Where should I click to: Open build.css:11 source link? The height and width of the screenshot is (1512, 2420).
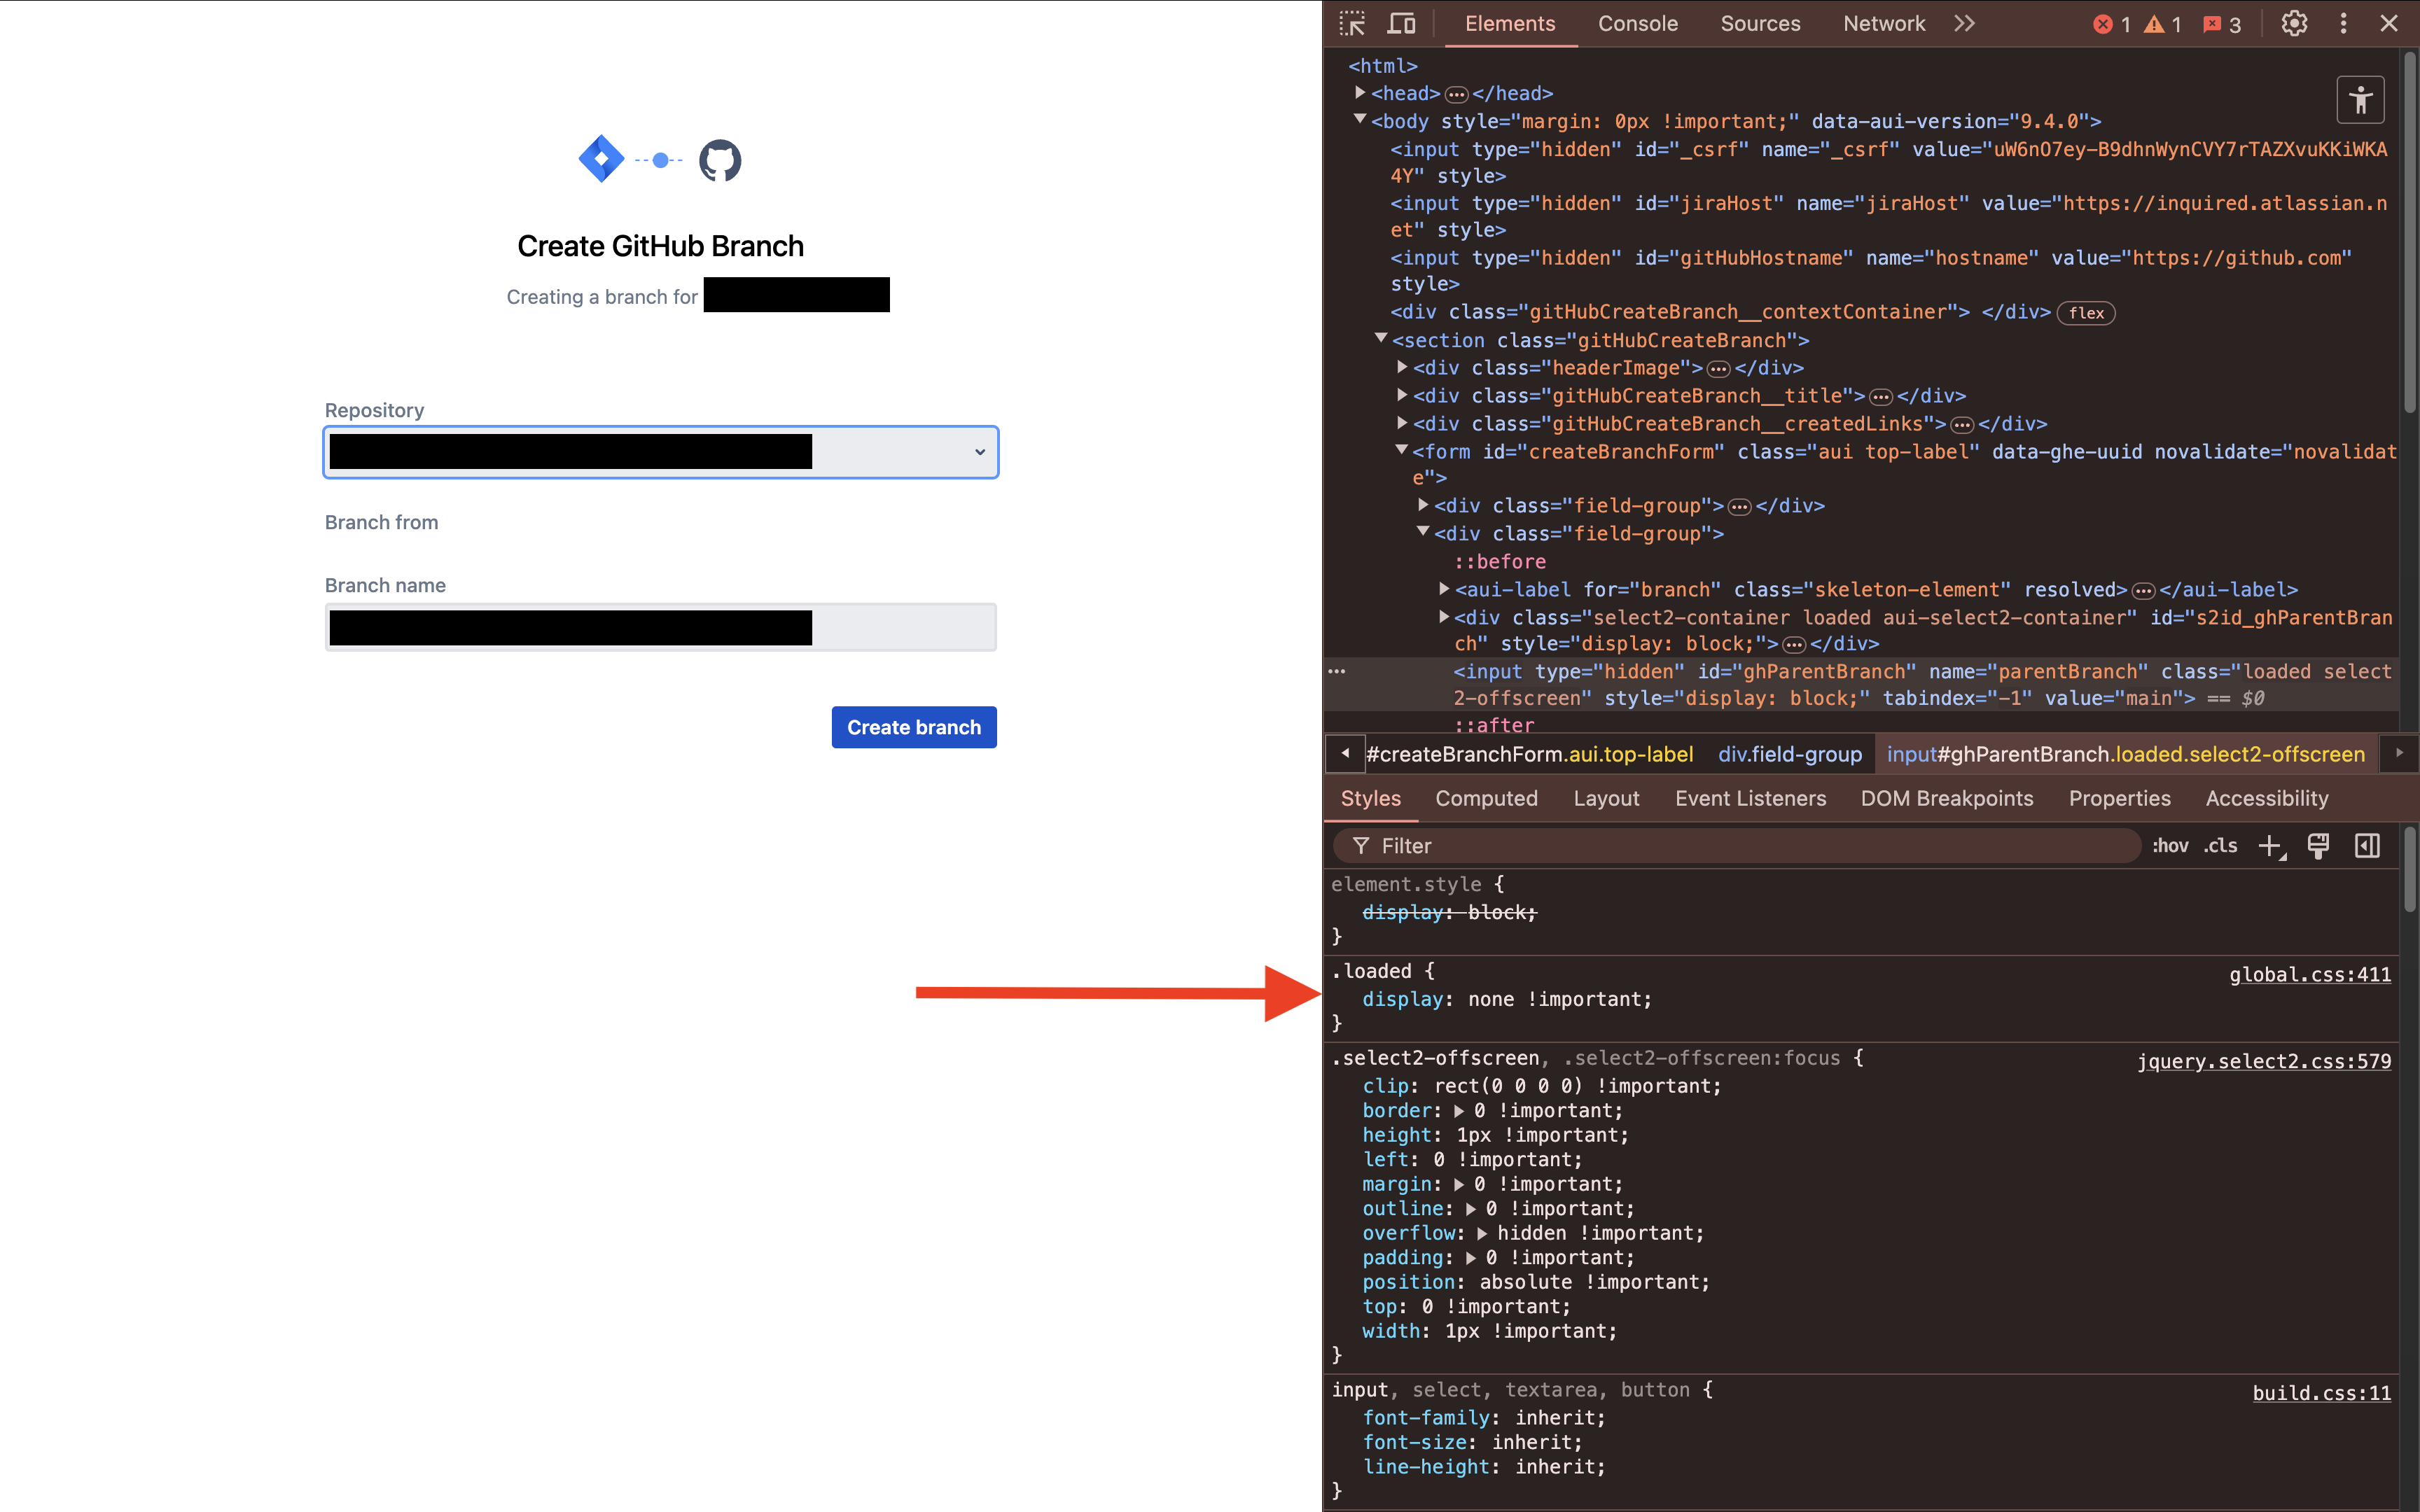pos(2321,1393)
